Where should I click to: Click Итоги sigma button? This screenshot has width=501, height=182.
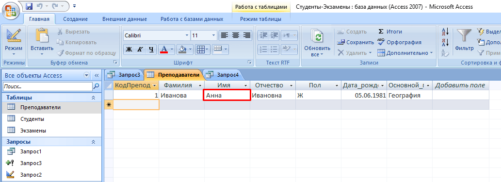click(390, 32)
